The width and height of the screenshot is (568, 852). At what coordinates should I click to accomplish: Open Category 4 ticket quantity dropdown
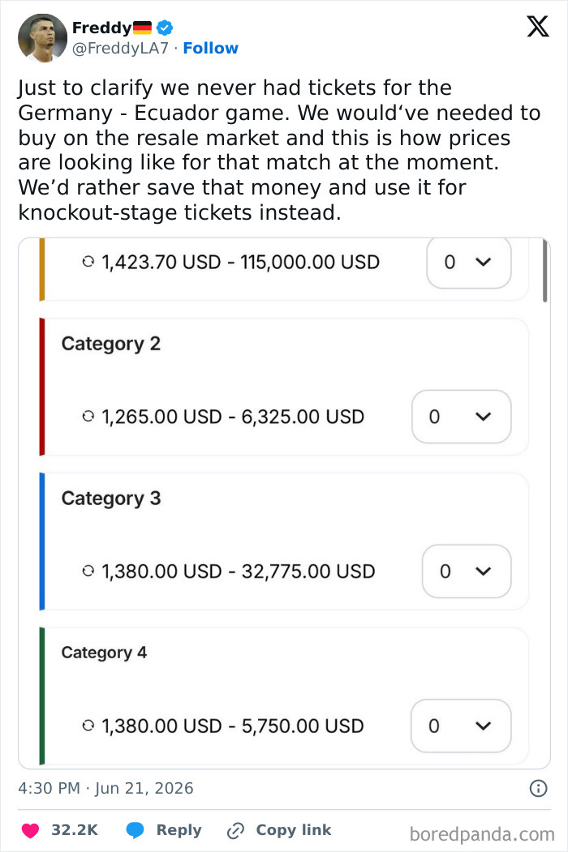(x=461, y=726)
